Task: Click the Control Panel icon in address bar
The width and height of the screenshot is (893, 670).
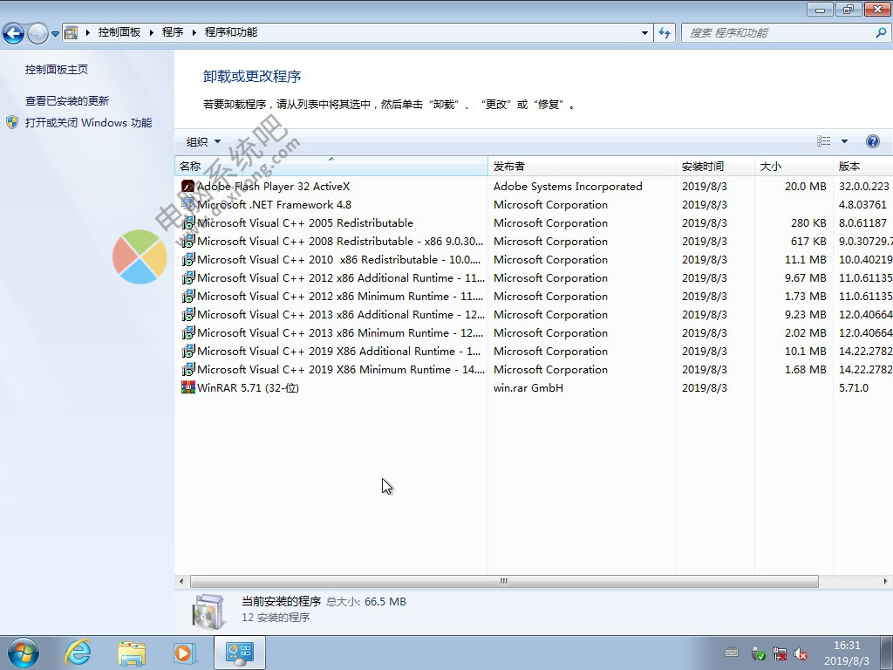Action: coord(72,32)
